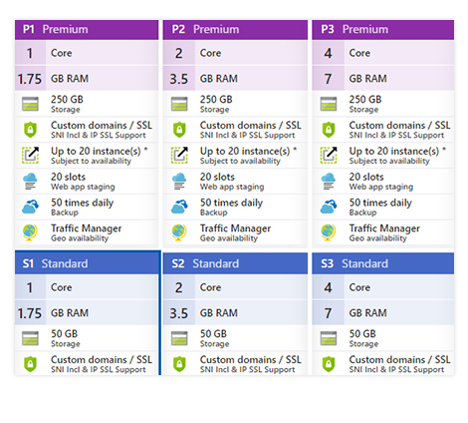
Task: Select the P1 Premium pricing tier header
Action: tap(87, 30)
